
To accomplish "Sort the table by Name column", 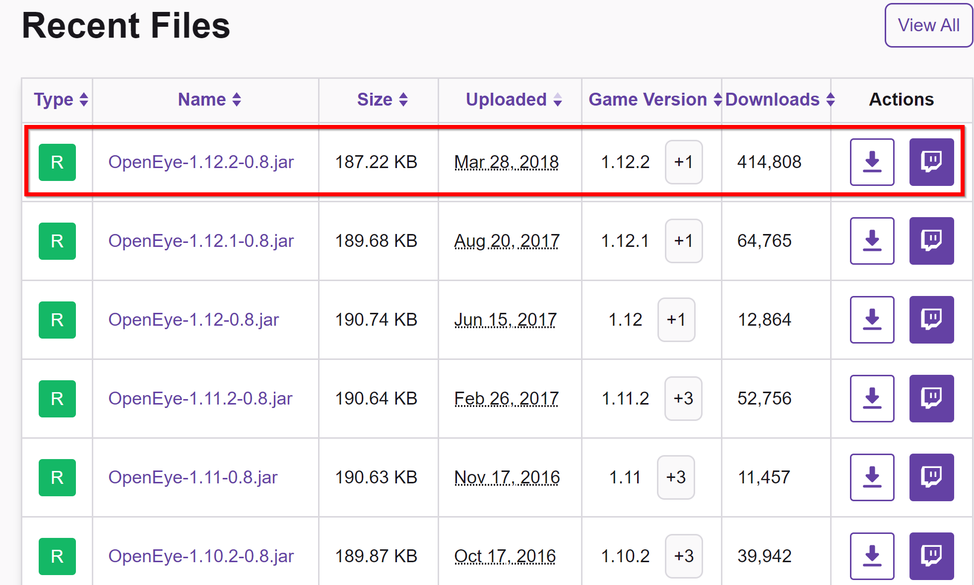I will tap(209, 100).
